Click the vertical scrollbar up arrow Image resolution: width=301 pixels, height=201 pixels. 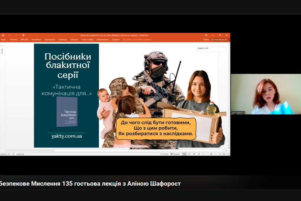click(x=229, y=44)
